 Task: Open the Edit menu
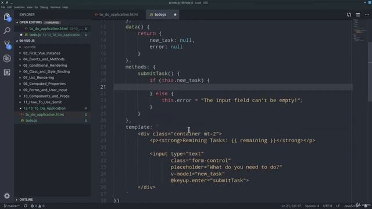coord(9,8)
